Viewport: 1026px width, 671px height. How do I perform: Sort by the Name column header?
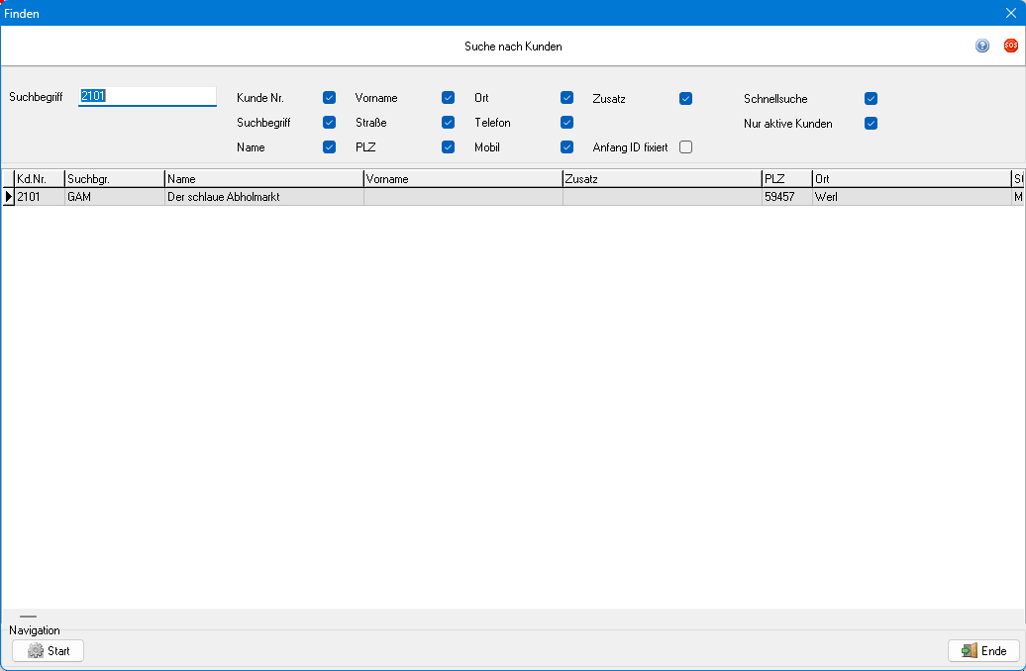click(263, 179)
